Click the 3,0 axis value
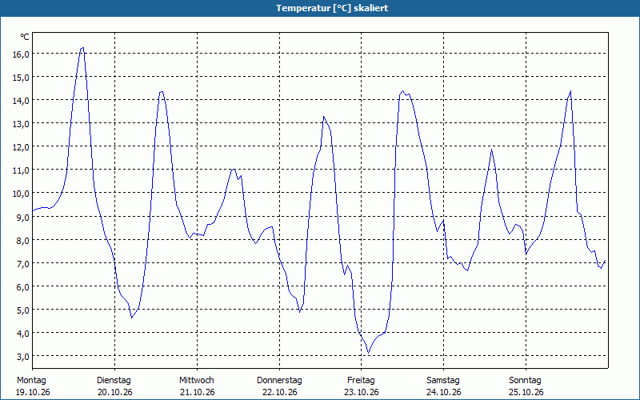 [23, 356]
